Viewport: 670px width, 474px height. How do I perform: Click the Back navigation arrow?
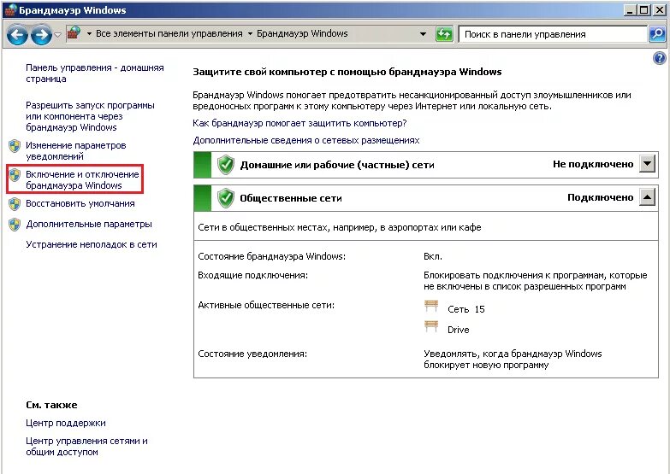(17, 35)
